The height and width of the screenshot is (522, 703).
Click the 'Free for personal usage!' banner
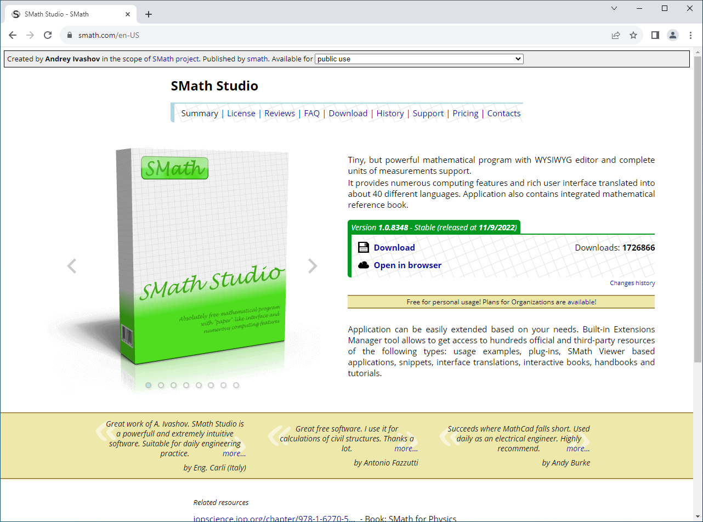pyautogui.click(x=501, y=302)
